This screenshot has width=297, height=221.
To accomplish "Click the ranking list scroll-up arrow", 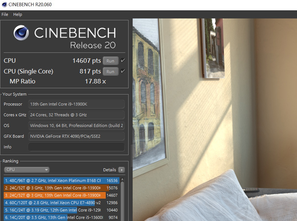I will click(x=122, y=180).
